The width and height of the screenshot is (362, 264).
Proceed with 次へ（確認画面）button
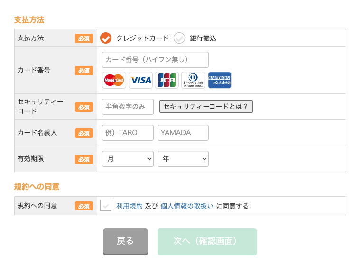(207, 242)
